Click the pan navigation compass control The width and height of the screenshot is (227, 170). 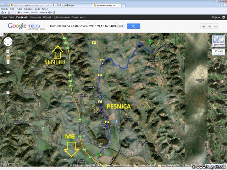[x=8, y=42]
